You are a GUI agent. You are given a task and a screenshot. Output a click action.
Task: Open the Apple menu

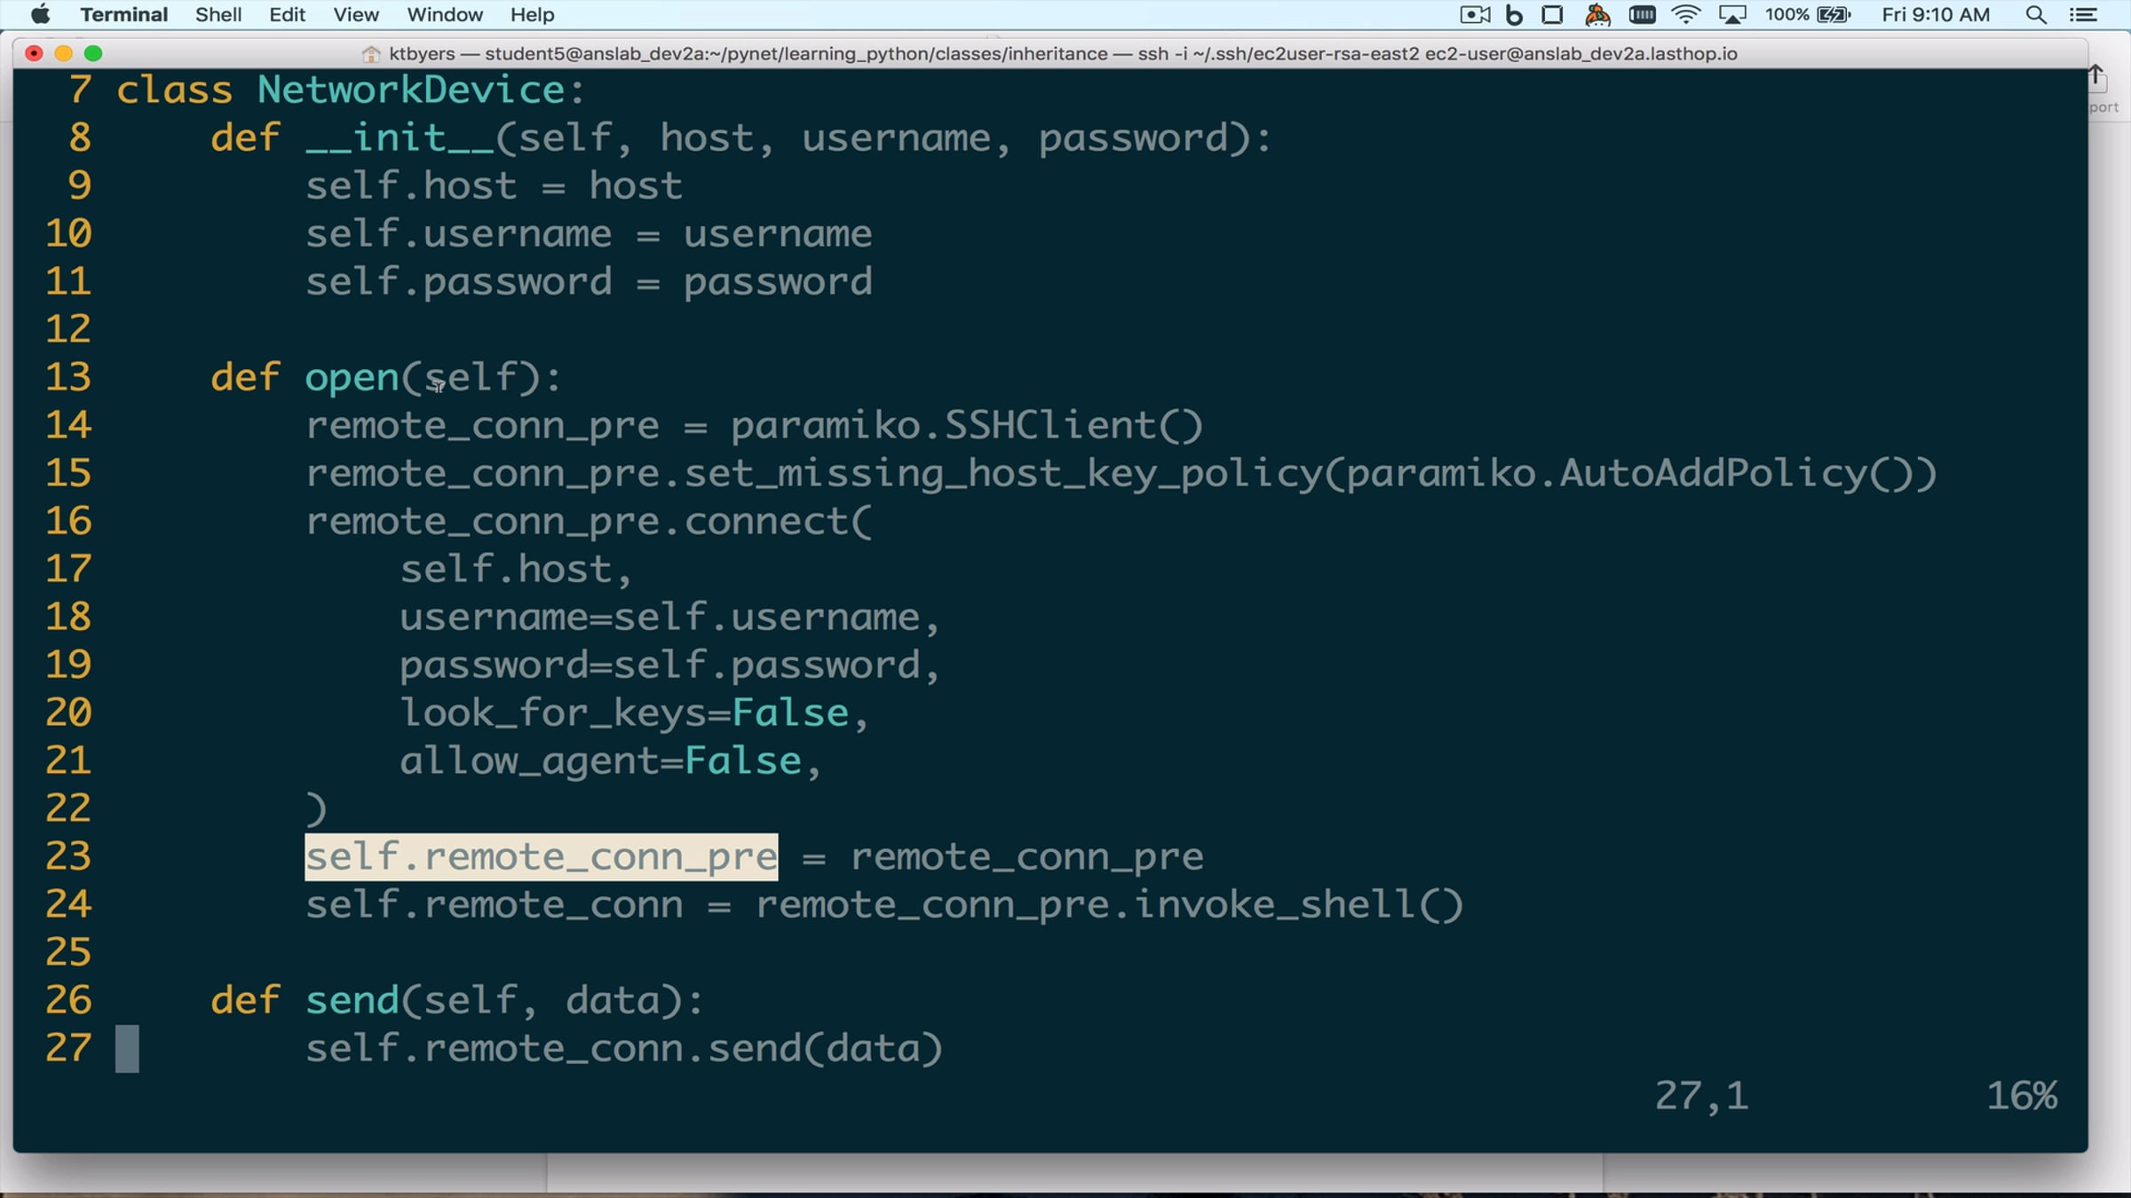click(40, 14)
